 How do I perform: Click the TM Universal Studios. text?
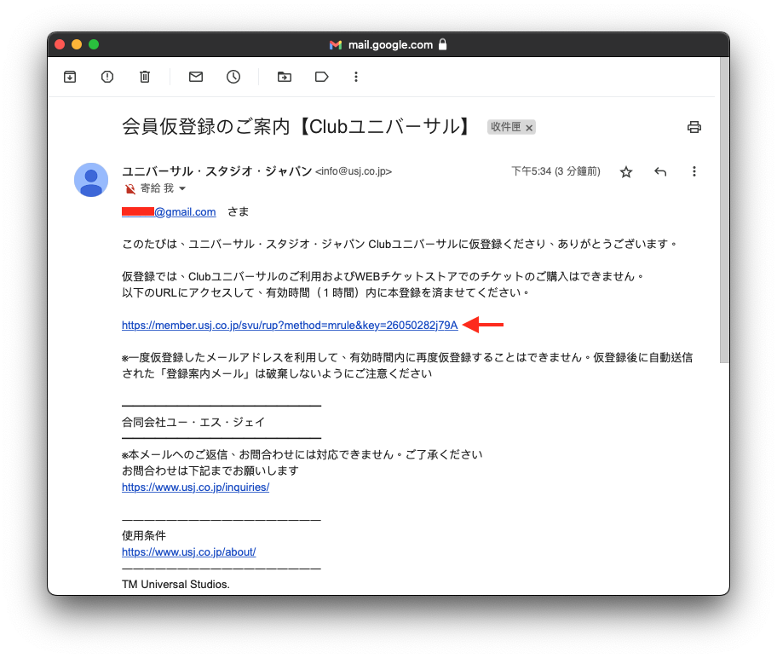pos(176,585)
